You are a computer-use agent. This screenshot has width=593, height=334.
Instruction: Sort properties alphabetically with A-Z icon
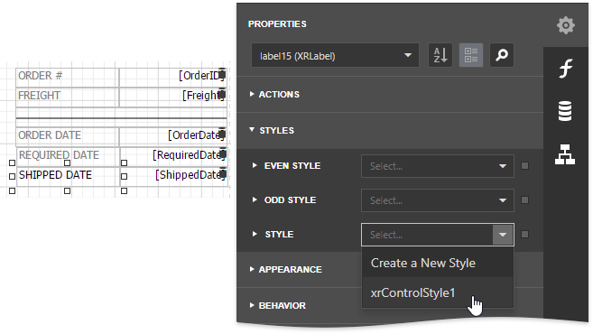440,55
